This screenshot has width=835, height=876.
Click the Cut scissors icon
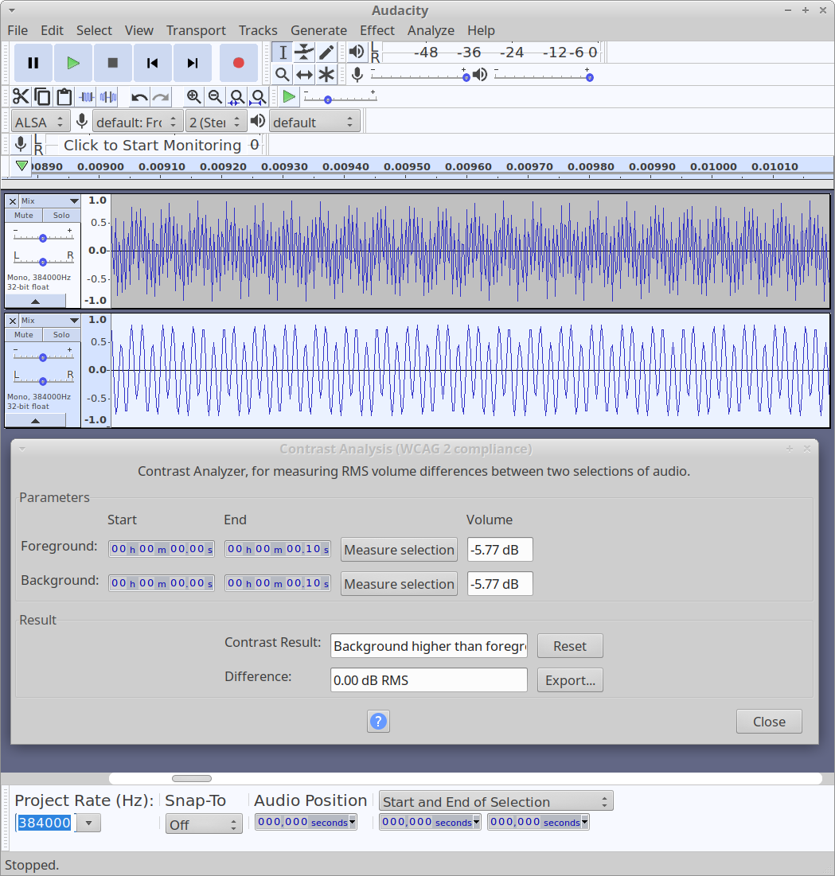[x=21, y=97]
